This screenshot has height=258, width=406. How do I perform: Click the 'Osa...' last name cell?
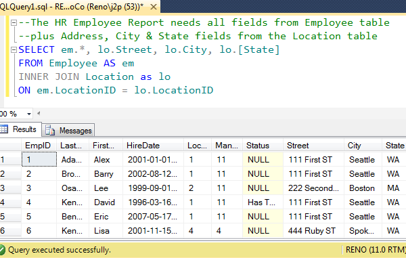tap(73, 188)
